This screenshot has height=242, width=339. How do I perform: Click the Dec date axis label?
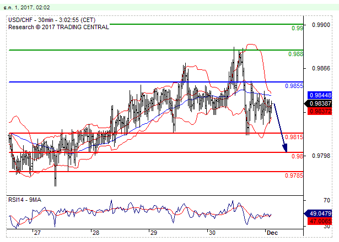coord(272,233)
